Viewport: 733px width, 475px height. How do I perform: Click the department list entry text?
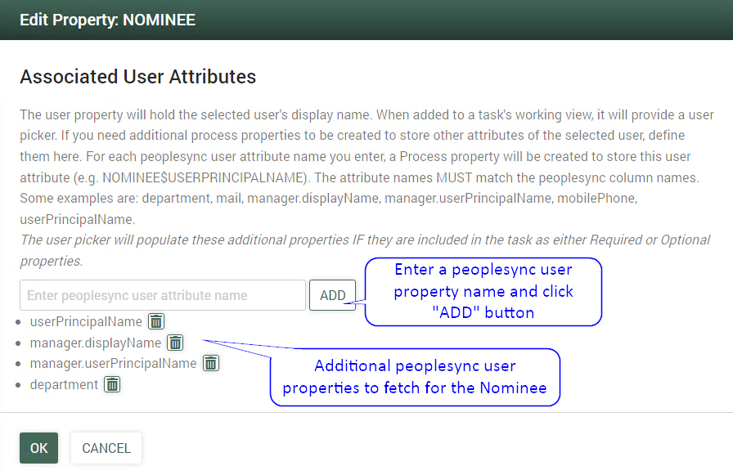tap(64, 384)
